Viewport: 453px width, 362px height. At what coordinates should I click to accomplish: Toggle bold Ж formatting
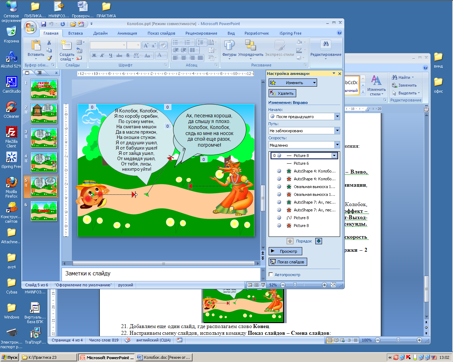pos(94,56)
